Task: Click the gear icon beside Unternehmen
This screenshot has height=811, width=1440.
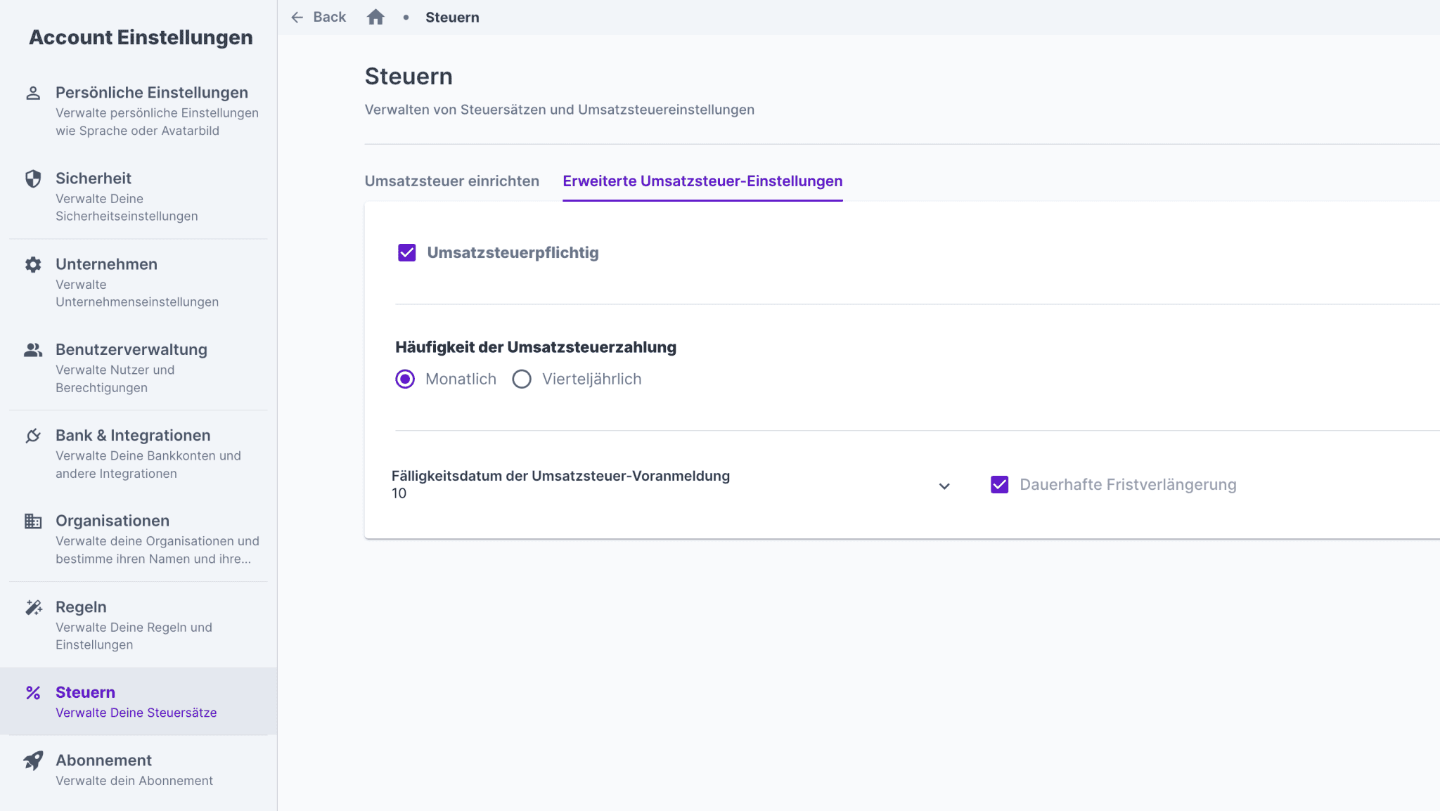Action: click(x=33, y=264)
